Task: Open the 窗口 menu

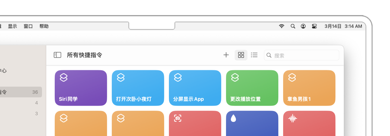Action: point(28,26)
